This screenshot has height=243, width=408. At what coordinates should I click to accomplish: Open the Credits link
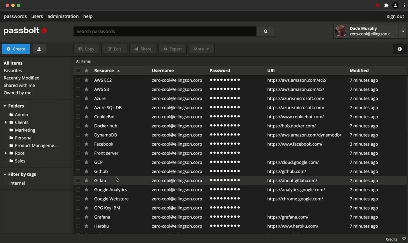[391, 239]
